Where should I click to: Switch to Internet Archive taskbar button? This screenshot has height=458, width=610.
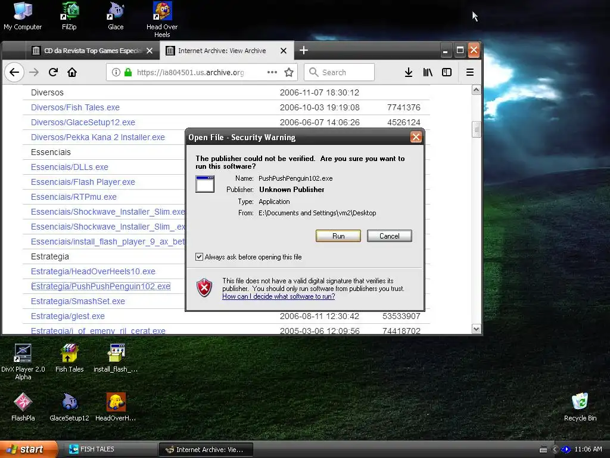206,450
